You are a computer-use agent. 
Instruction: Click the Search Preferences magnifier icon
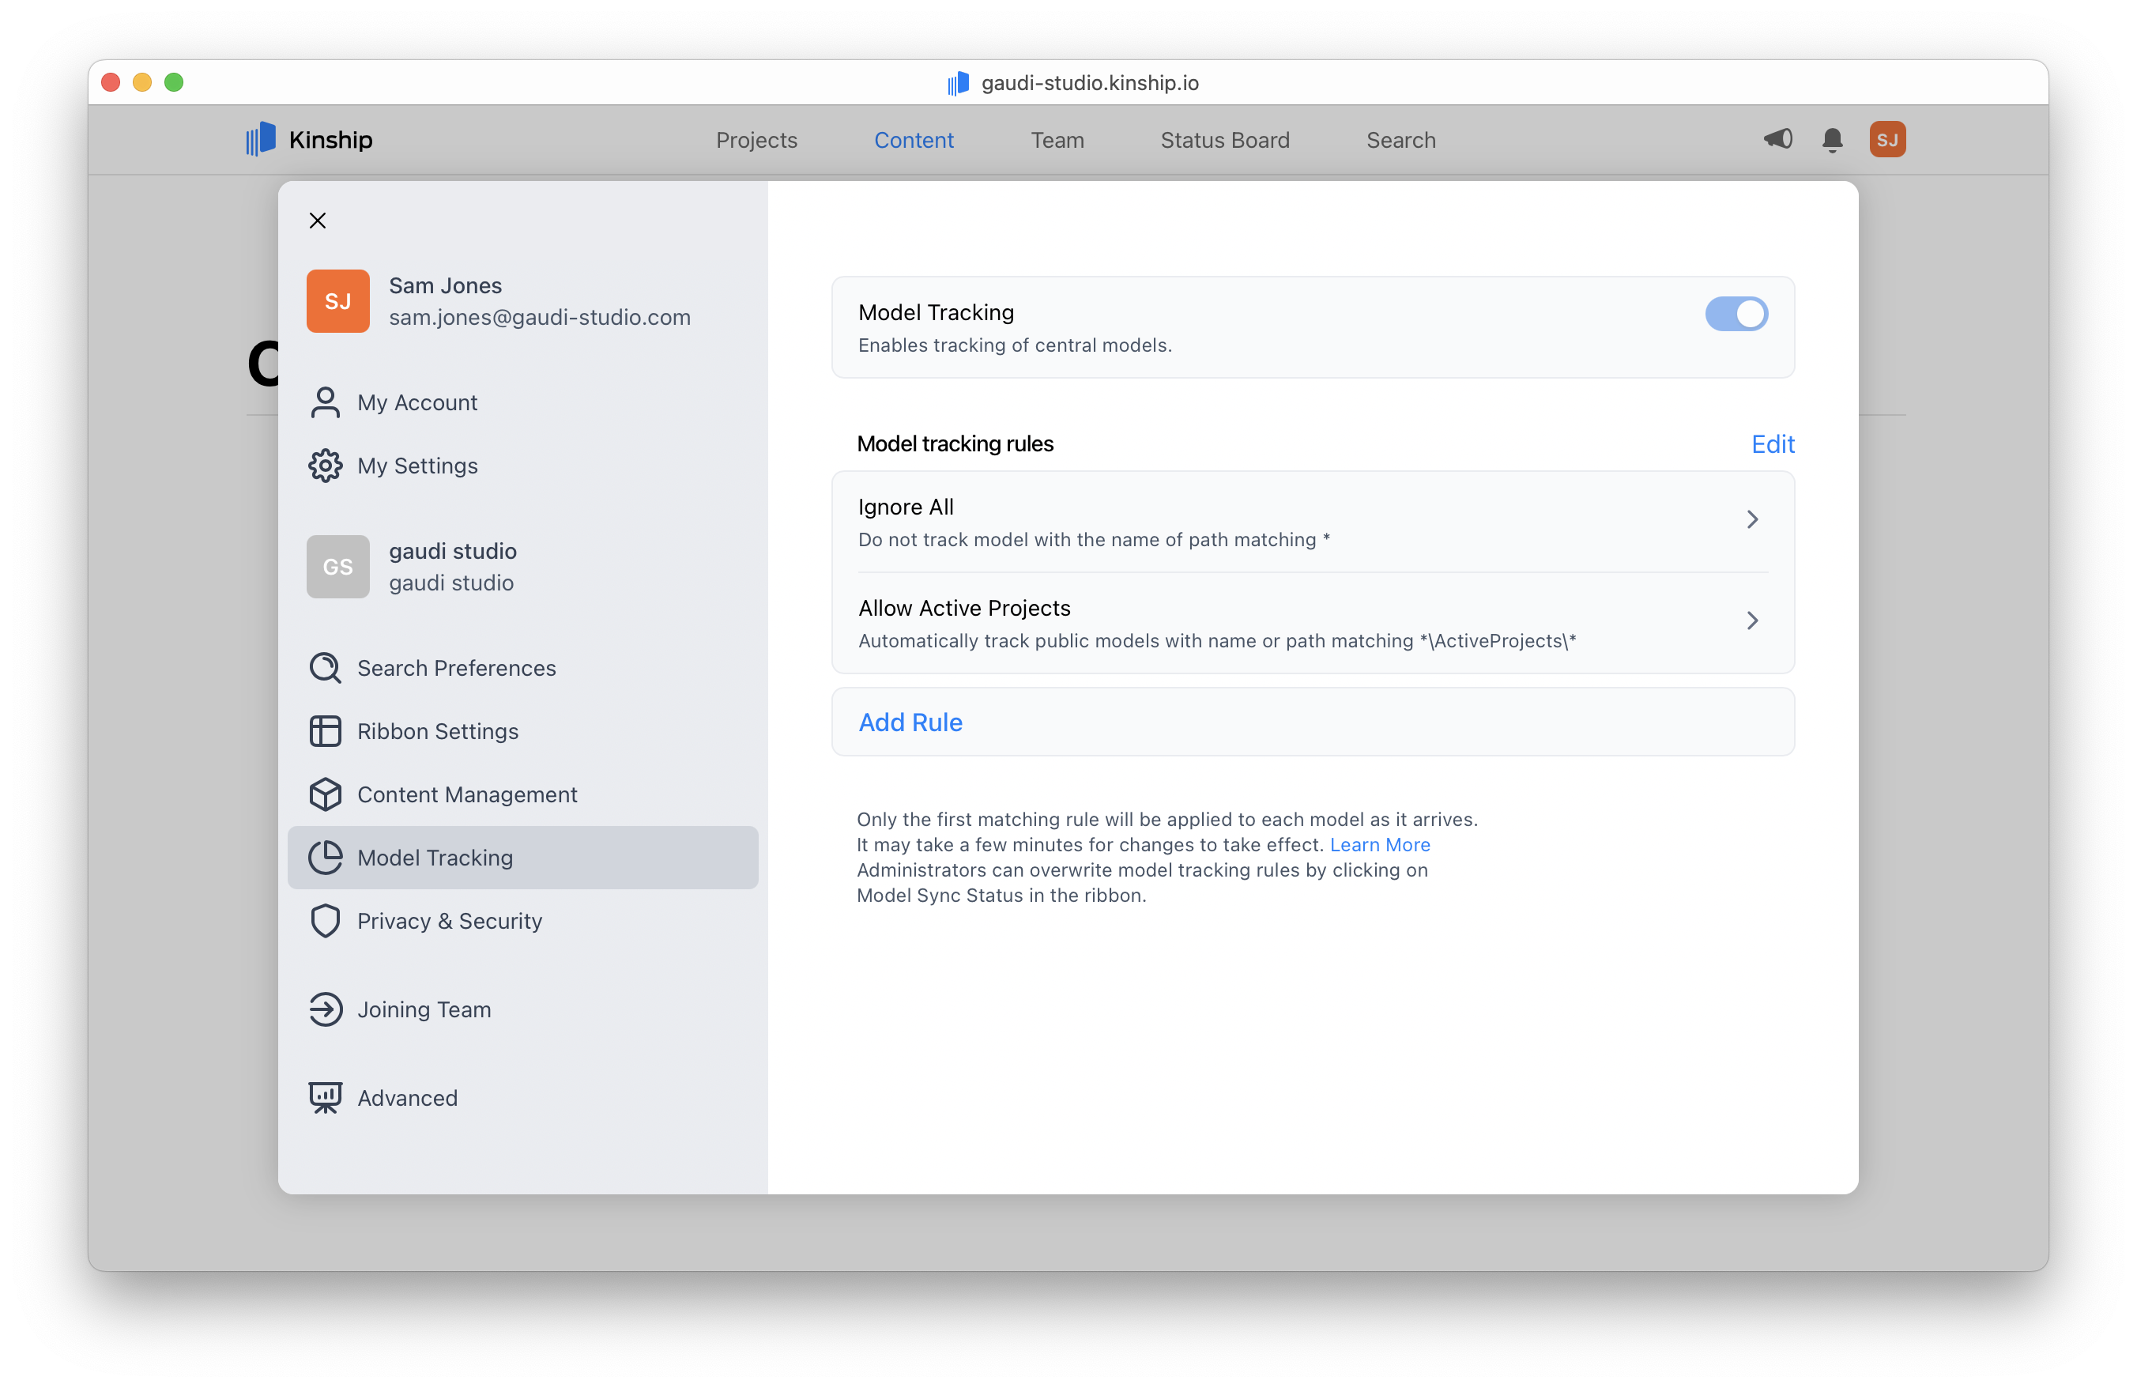[325, 668]
